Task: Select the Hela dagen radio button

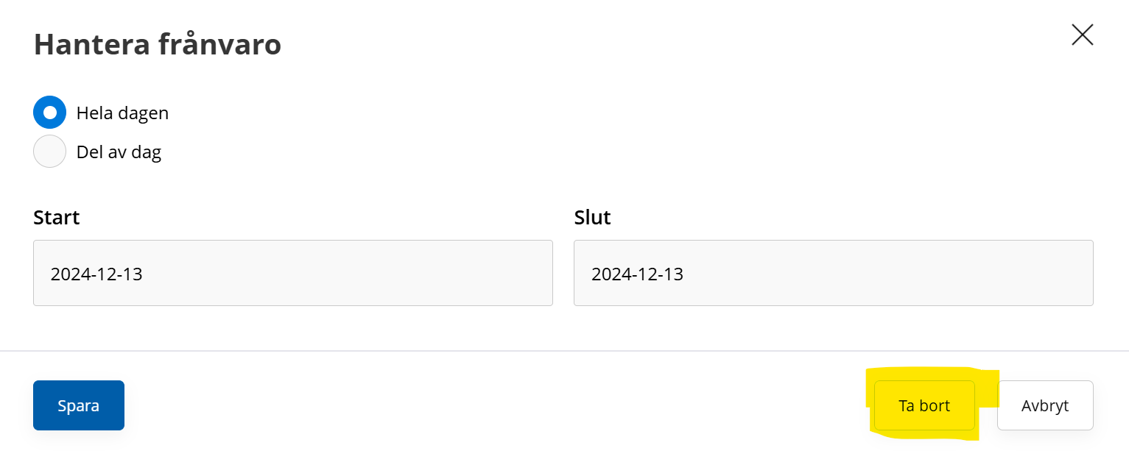Action: pyautogui.click(x=50, y=113)
